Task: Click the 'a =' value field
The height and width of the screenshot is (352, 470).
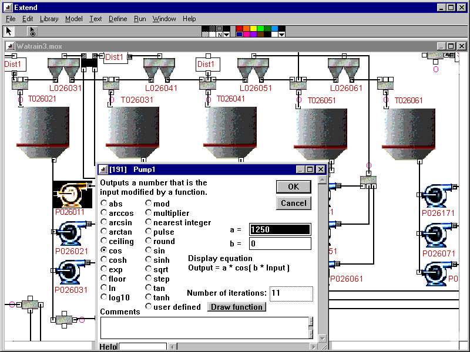Action: pyautogui.click(x=280, y=229)
